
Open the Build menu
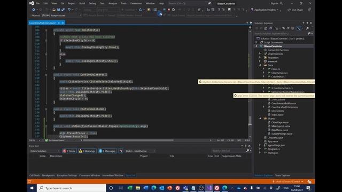82,4
